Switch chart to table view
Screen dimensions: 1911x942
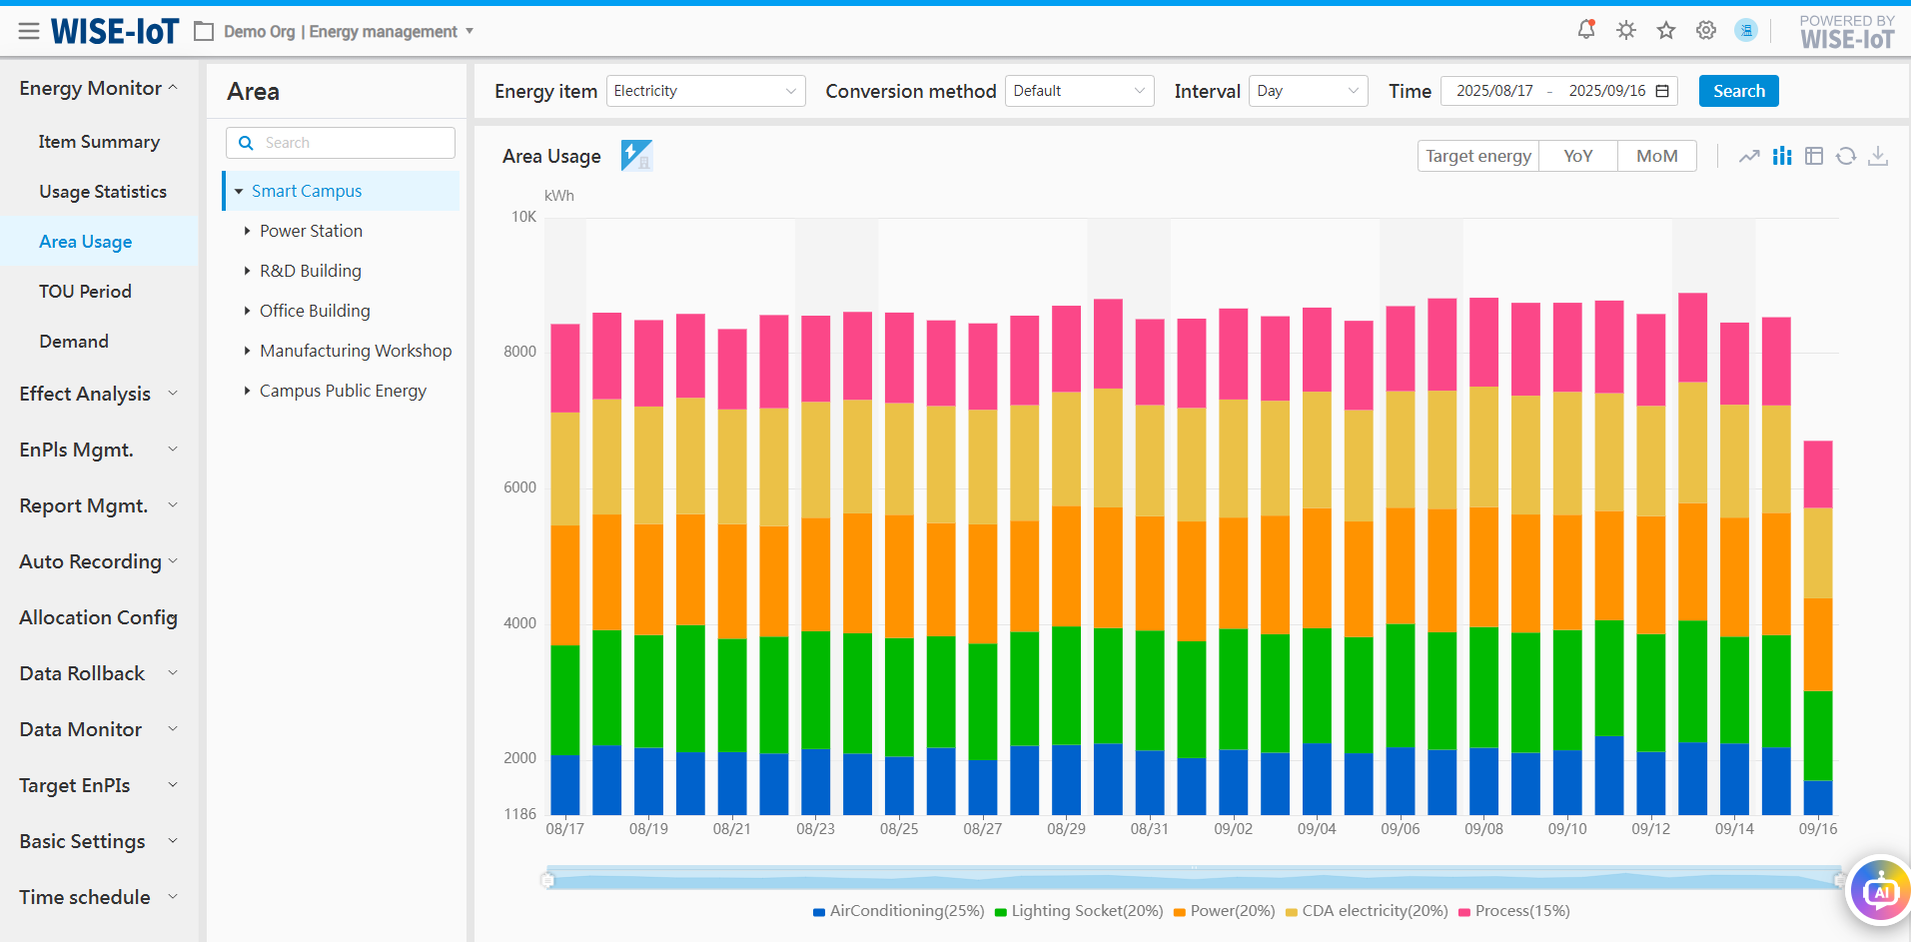tap(1814, 156)
